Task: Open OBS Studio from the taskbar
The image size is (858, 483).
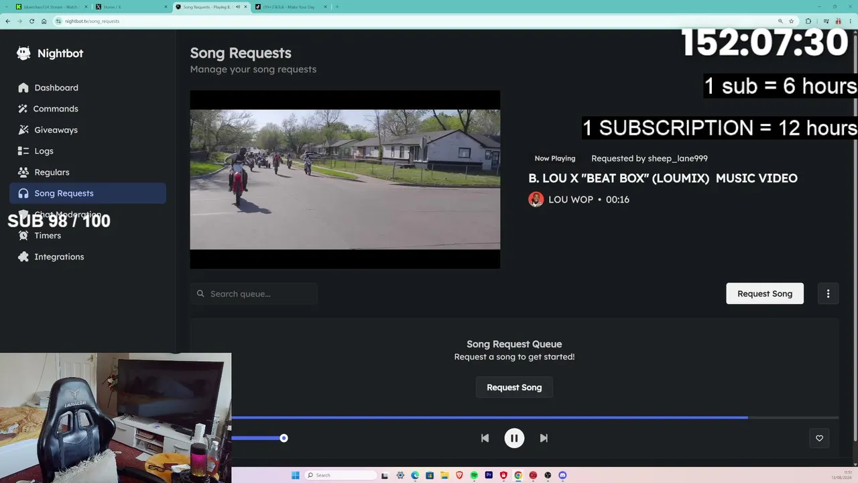Action: click(x=548, y=476)
